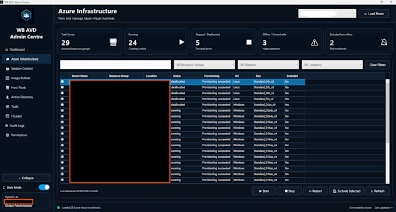Click Clear Filters
This screenshot has width=396, height=212.
377,65
